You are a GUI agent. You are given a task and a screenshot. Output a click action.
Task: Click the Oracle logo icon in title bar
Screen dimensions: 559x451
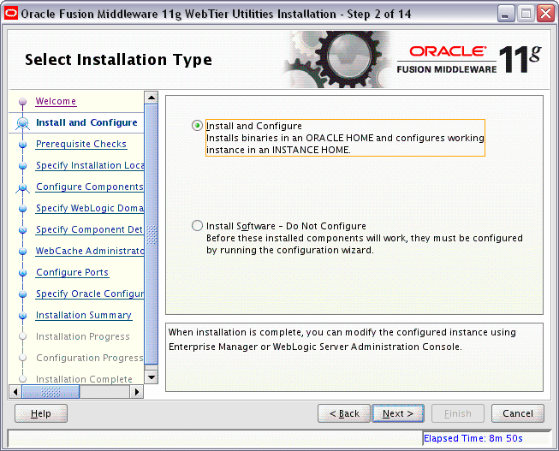pyautogui.click(x=11, y=14)
